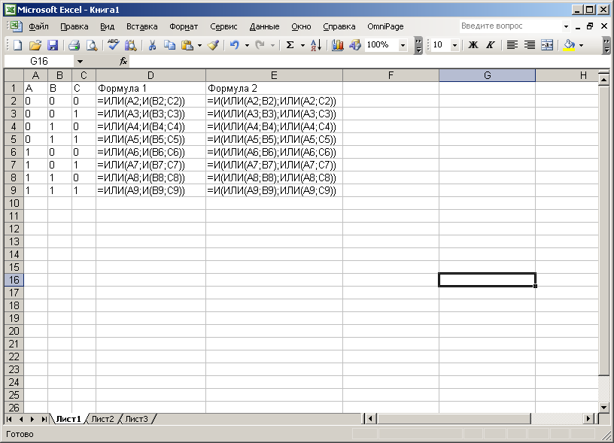Screen dimensions: 614x443
Task: Open the OmniPage menu
Action: [385, 26]
